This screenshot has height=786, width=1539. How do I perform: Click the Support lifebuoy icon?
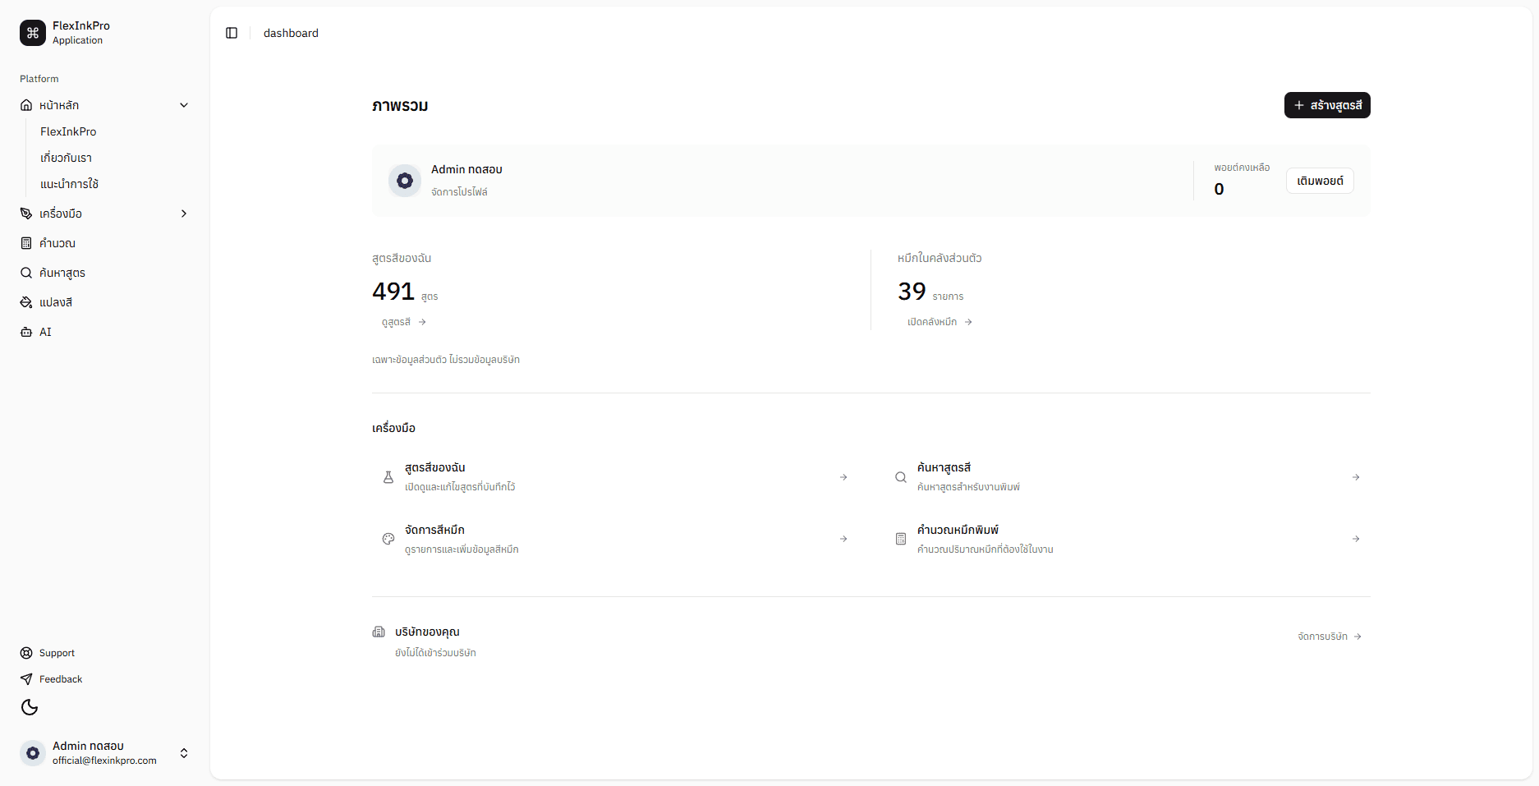pos(26,653)
